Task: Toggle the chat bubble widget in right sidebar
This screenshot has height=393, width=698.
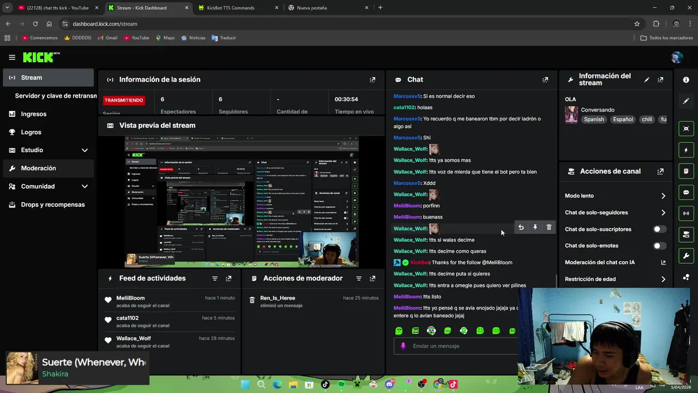Action: pyautogui.click(x=686, y=192)
